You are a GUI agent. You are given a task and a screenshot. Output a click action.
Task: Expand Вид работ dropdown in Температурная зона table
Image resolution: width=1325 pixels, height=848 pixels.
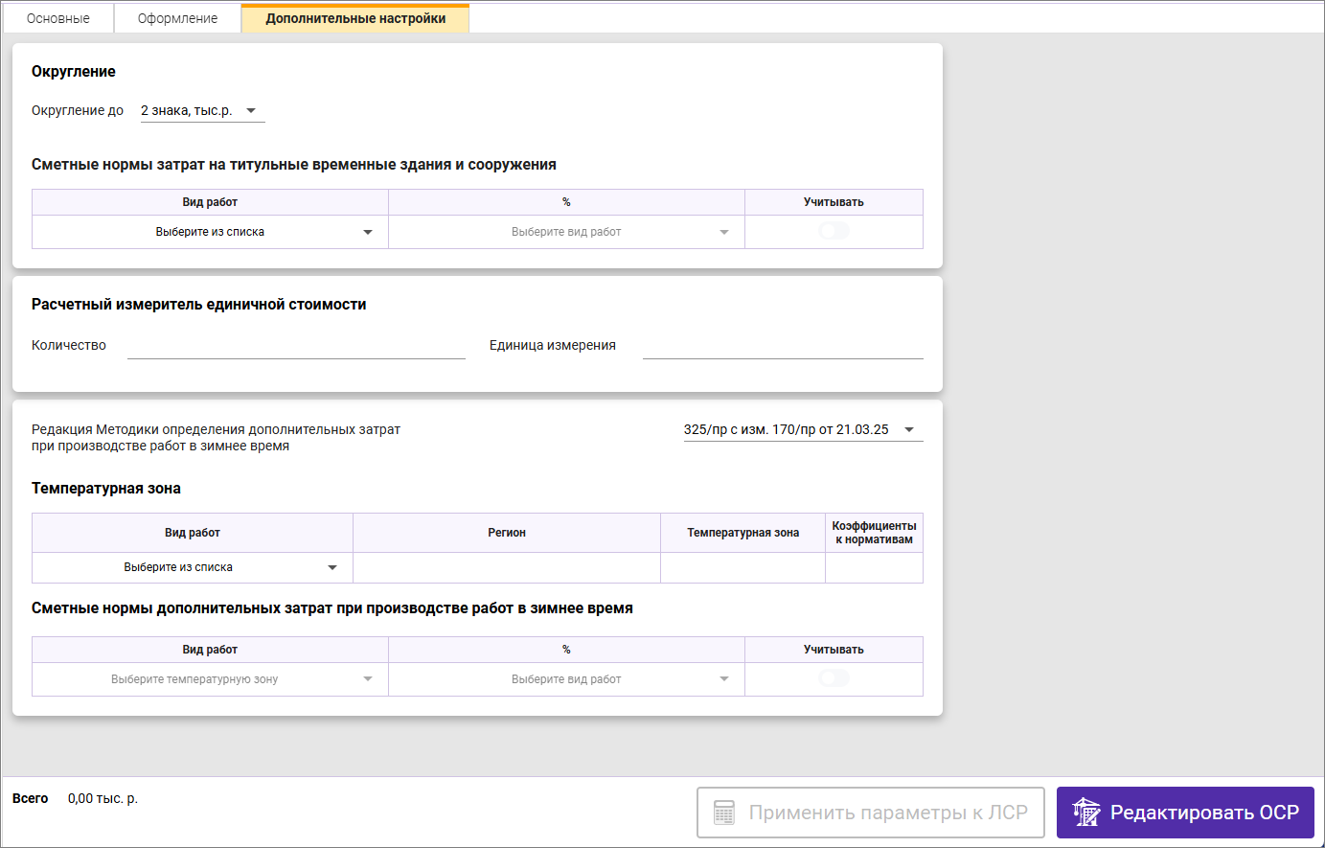[x=193, y=567]
